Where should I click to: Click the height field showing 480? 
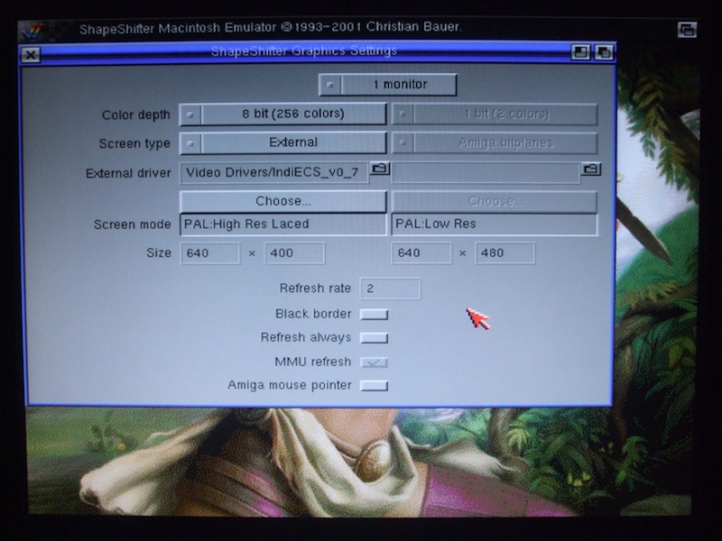point(504,253)
